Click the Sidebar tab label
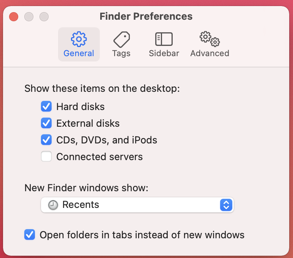Image resolution: width=293 pixels, height=258 pixels. tap(164, 53)
